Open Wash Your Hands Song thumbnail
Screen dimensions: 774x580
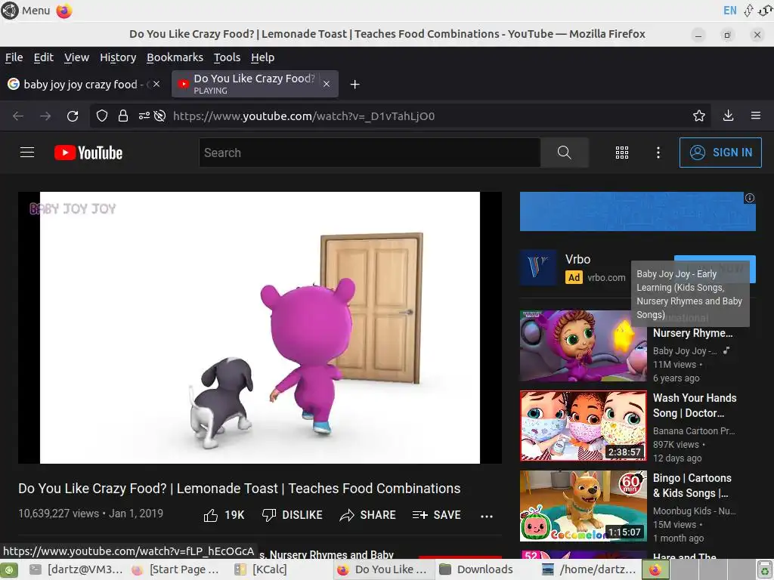coord(583,426)
